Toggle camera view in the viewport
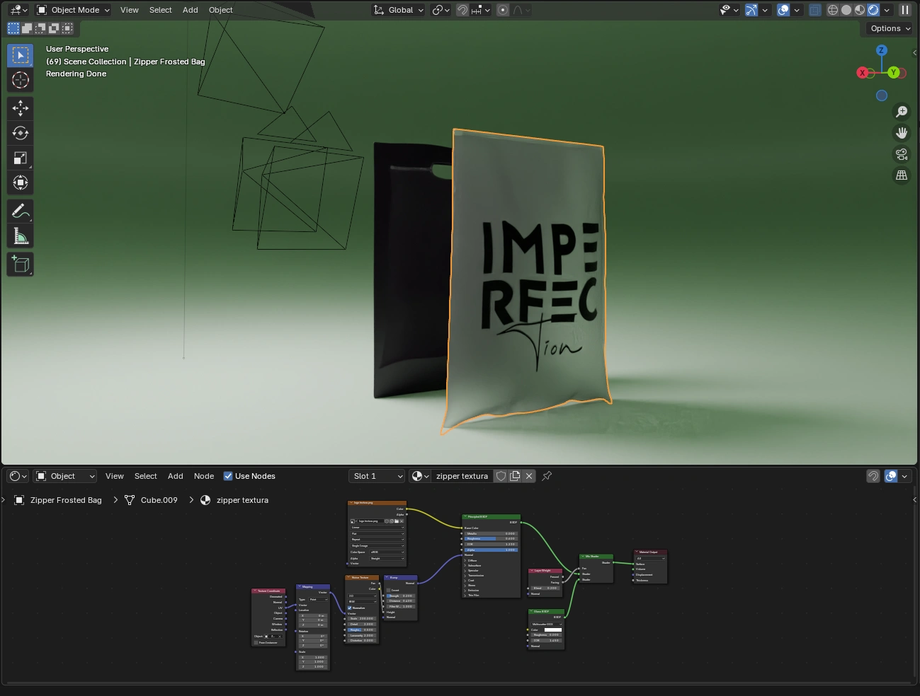This screenshot has height=696, width=920. 902,154
